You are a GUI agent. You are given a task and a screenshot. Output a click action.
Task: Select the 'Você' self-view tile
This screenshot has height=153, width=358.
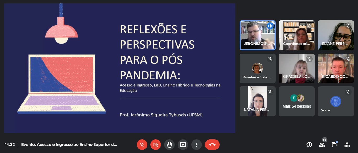pyautogui.click(x=336, y=101)
